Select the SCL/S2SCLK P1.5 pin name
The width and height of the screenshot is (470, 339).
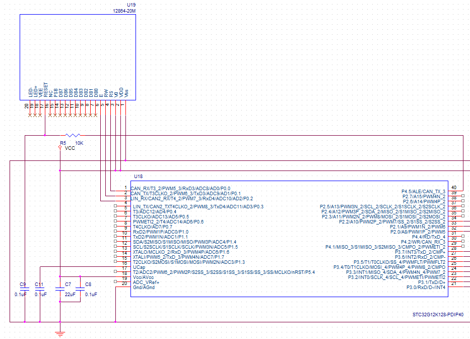pos(185,247)
